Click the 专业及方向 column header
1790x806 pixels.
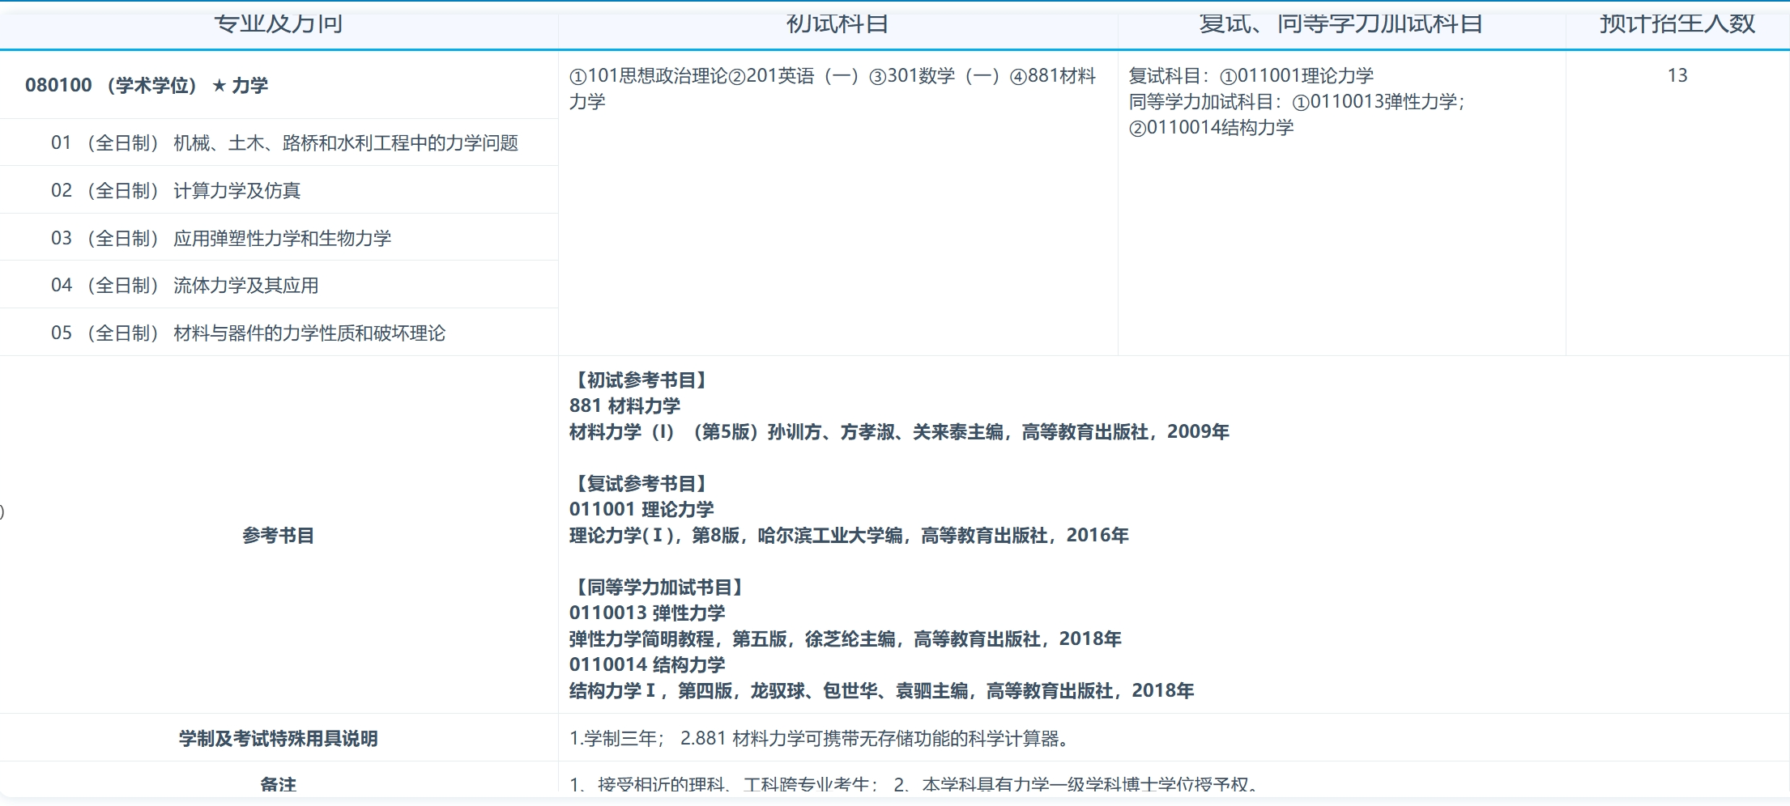(x=278, y=23)
